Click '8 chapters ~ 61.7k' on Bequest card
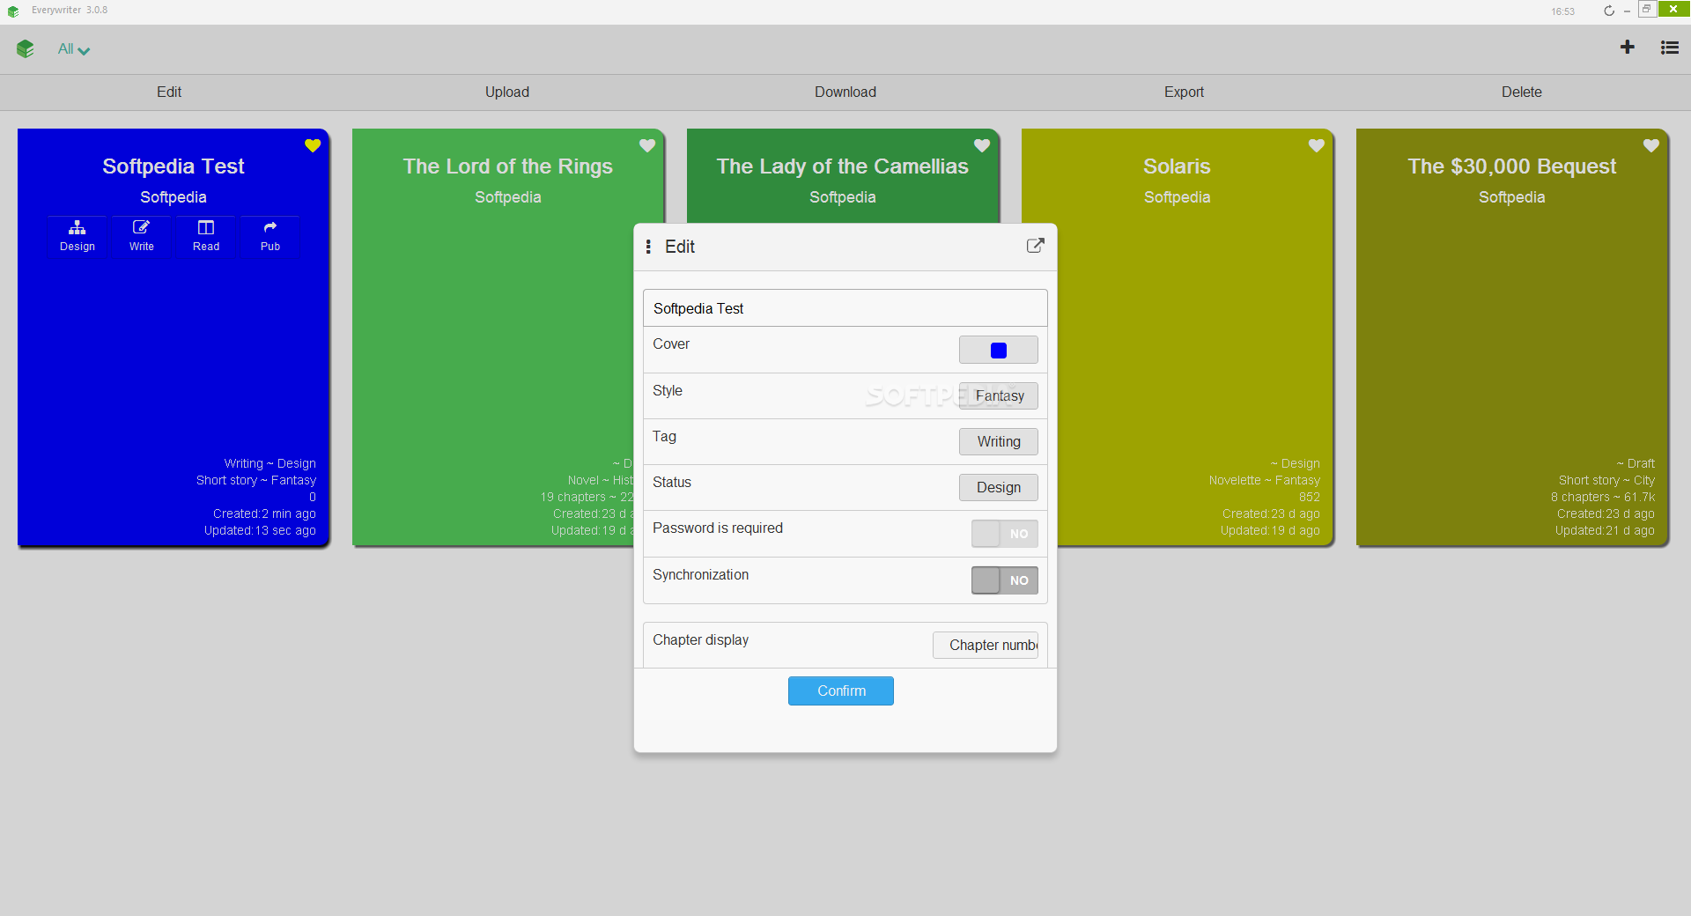The image size is (1691, 916). pos(1603,497)
